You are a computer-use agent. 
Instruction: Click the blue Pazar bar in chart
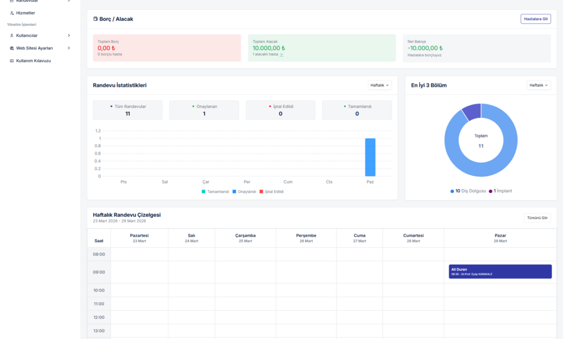(370, 157)
